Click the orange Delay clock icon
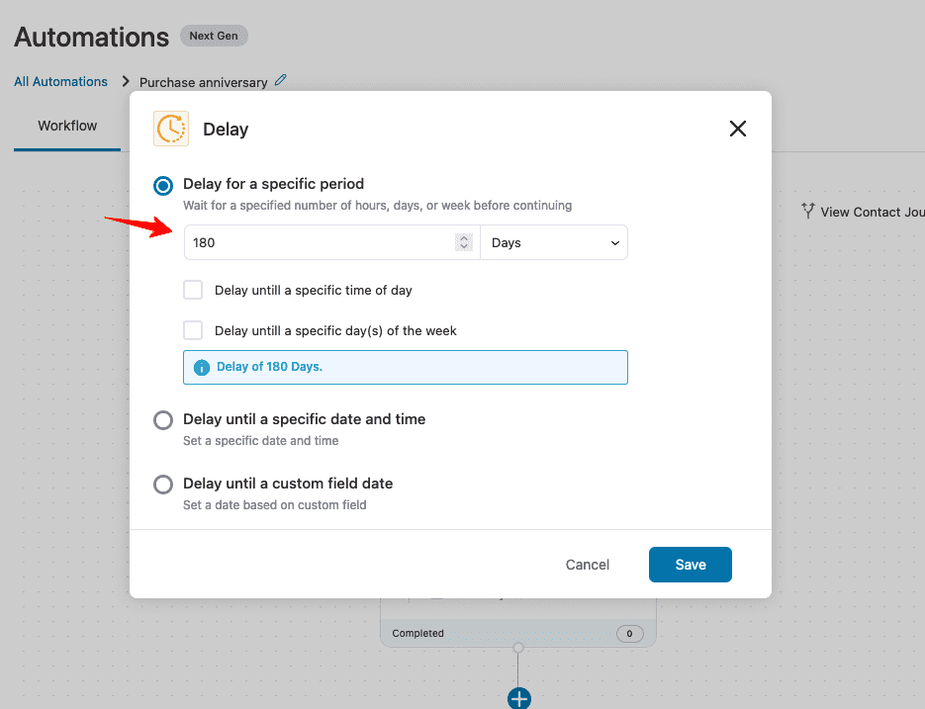925x709 pixels. tap(171, 129)
